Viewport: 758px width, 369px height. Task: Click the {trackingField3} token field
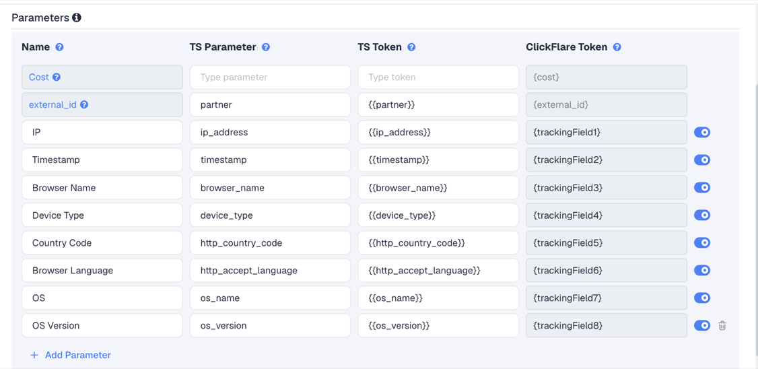click(607, 187)
